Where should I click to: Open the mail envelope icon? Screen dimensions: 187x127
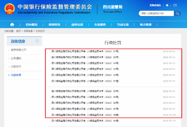coord(175,5)
